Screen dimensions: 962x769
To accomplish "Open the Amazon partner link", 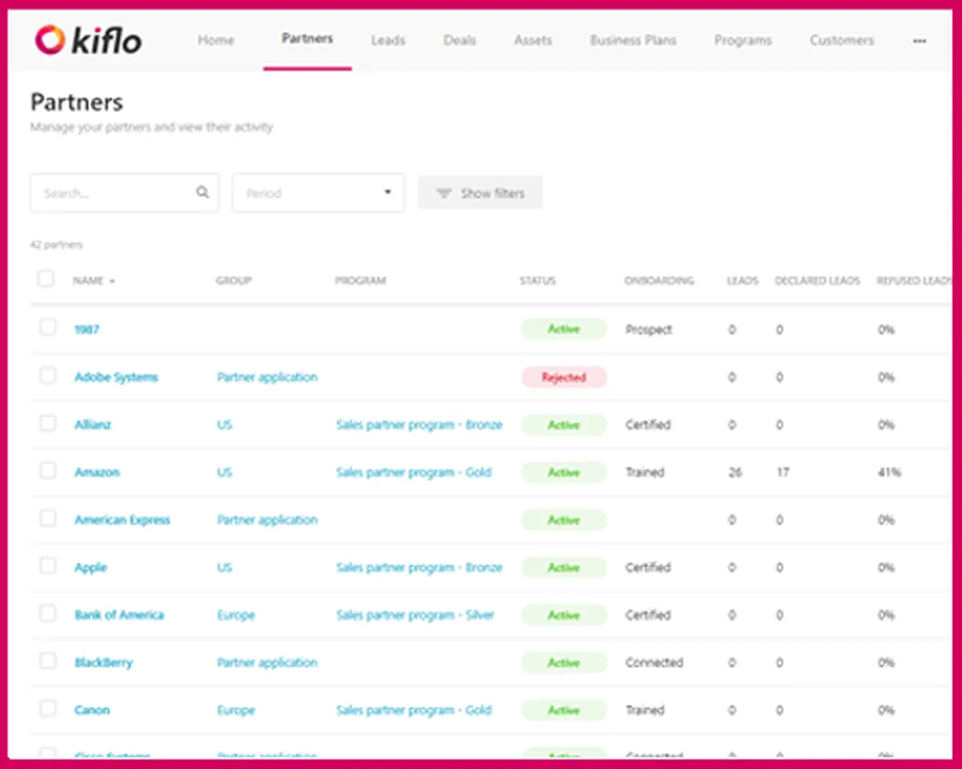I will (97, 473).
